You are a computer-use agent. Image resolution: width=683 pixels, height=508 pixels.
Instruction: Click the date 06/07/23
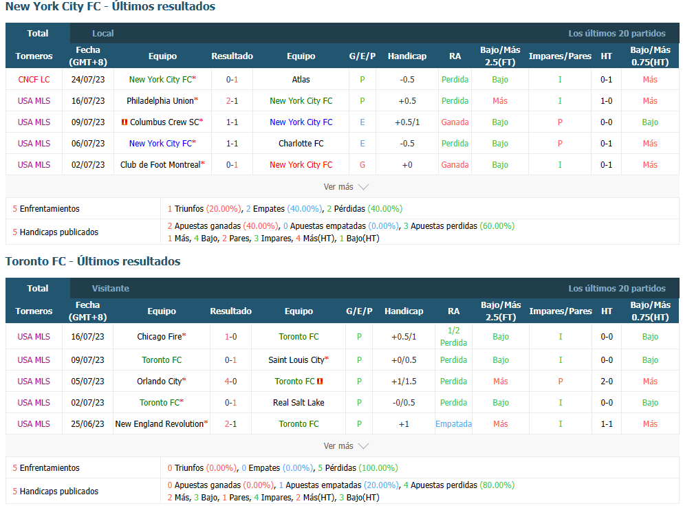[88, 144]
